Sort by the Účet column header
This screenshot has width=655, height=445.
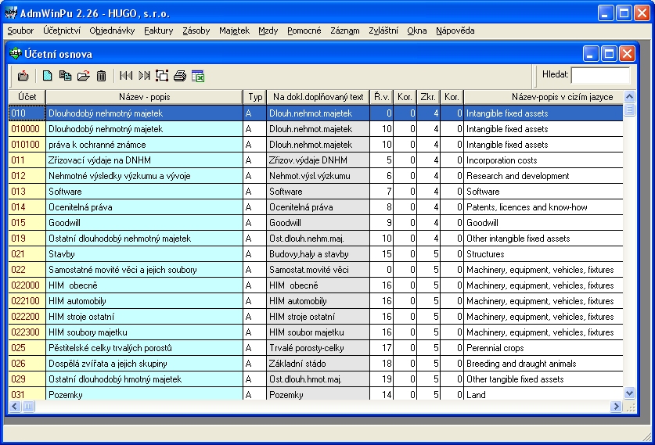coord(27,97)
